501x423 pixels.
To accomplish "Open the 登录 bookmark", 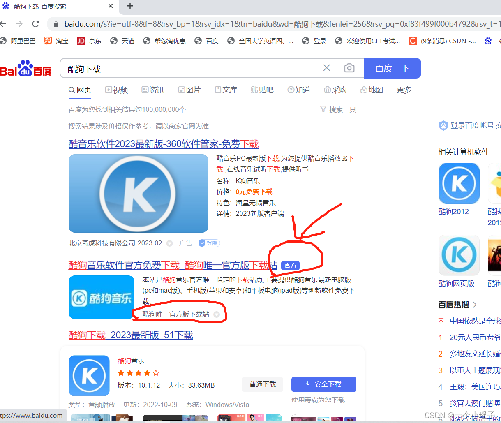I will coord(314,41).
